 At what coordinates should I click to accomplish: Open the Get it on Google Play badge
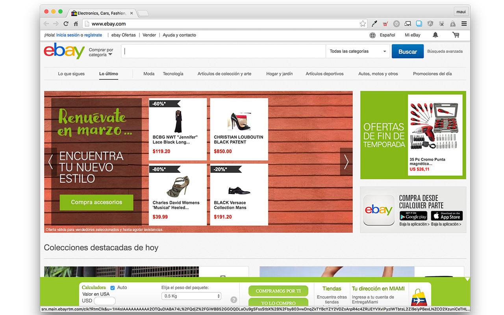click(413, 216)
